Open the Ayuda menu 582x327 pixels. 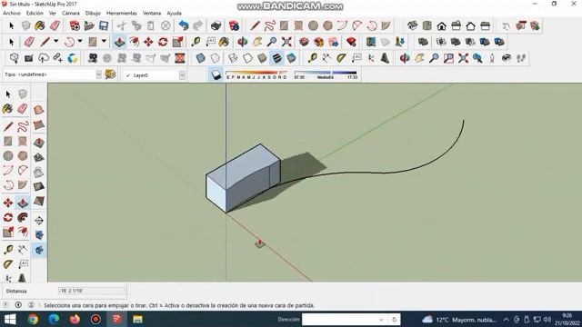click(174, 13)
